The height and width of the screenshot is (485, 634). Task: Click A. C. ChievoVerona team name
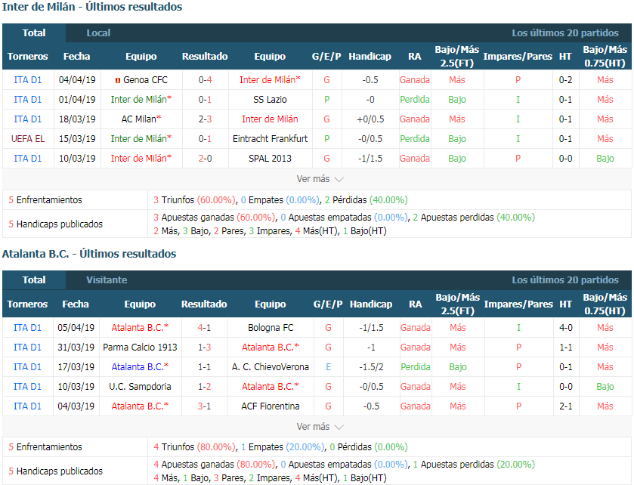click(x=271, y=367)
